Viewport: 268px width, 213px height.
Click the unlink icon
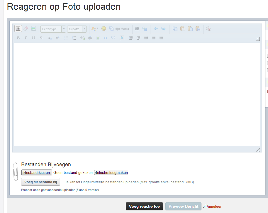(x=90, y=38)
